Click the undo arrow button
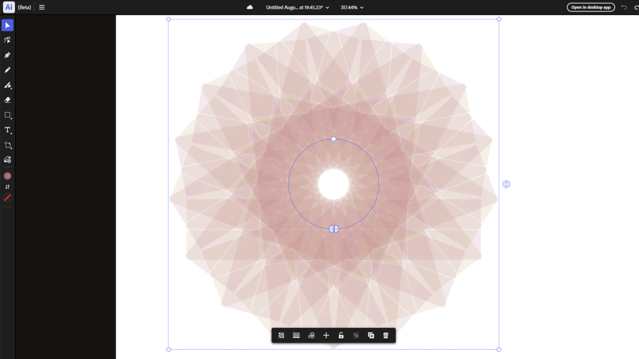 pyautogui.click(x=624, y=7)
